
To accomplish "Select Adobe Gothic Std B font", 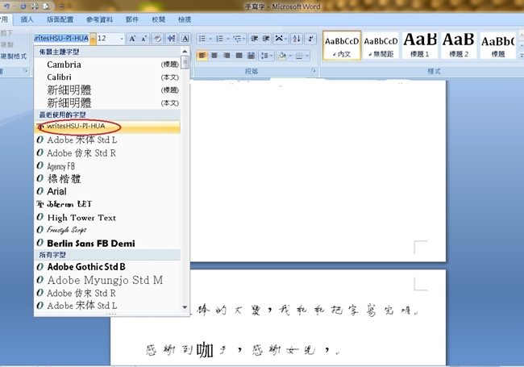I will click(x=107, y=267).
